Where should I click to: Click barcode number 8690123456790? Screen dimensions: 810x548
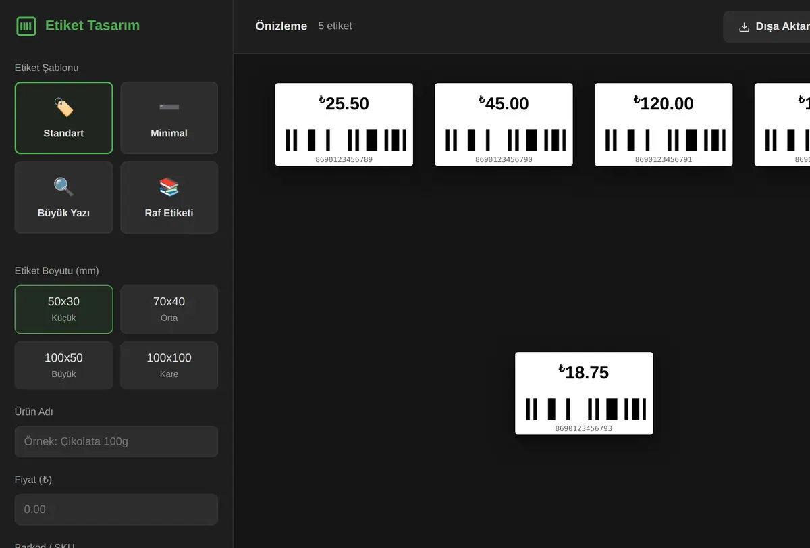504,160
